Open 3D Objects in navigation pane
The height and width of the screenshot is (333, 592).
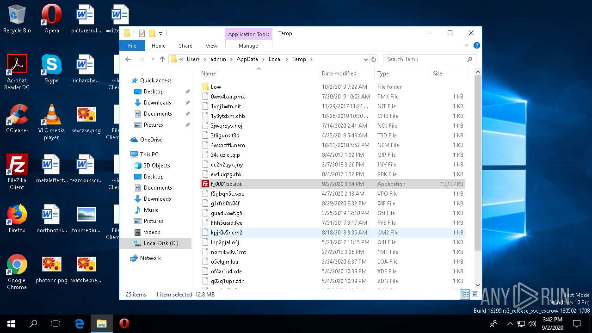(x=157, y=166)
